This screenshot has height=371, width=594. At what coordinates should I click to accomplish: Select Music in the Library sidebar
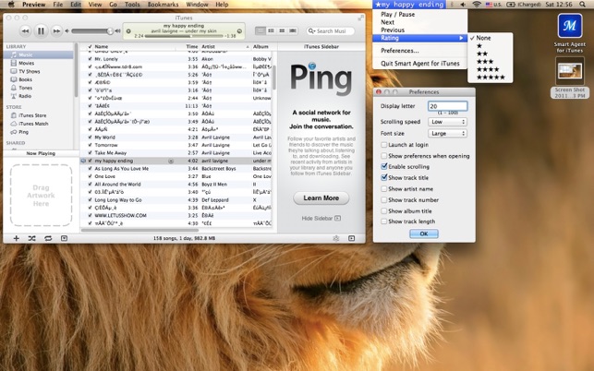click(38, 54)
